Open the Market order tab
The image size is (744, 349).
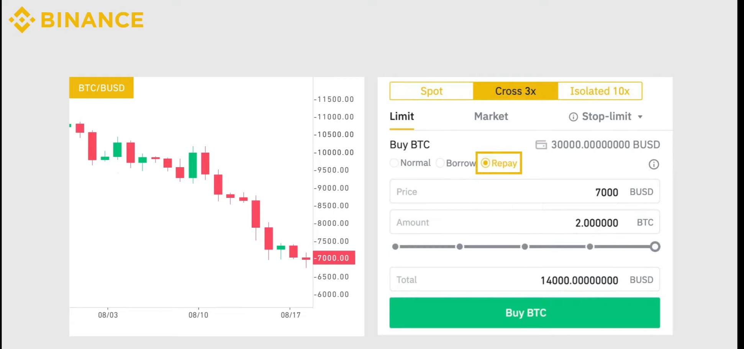click(x=491, y=116)
